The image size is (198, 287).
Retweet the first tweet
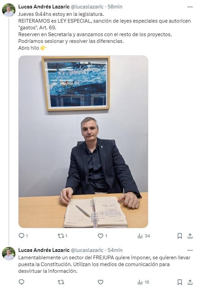click(61, 236)
